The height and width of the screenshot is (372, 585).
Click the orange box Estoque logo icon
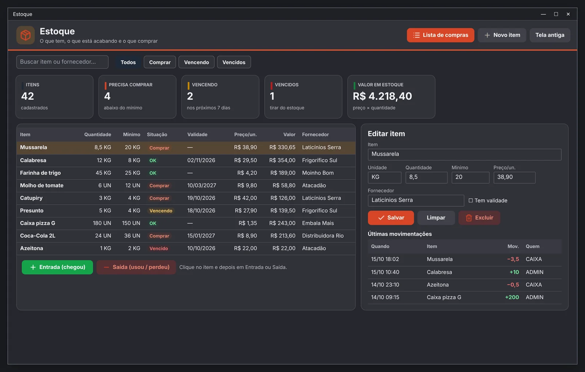click(x=26, y=35)
